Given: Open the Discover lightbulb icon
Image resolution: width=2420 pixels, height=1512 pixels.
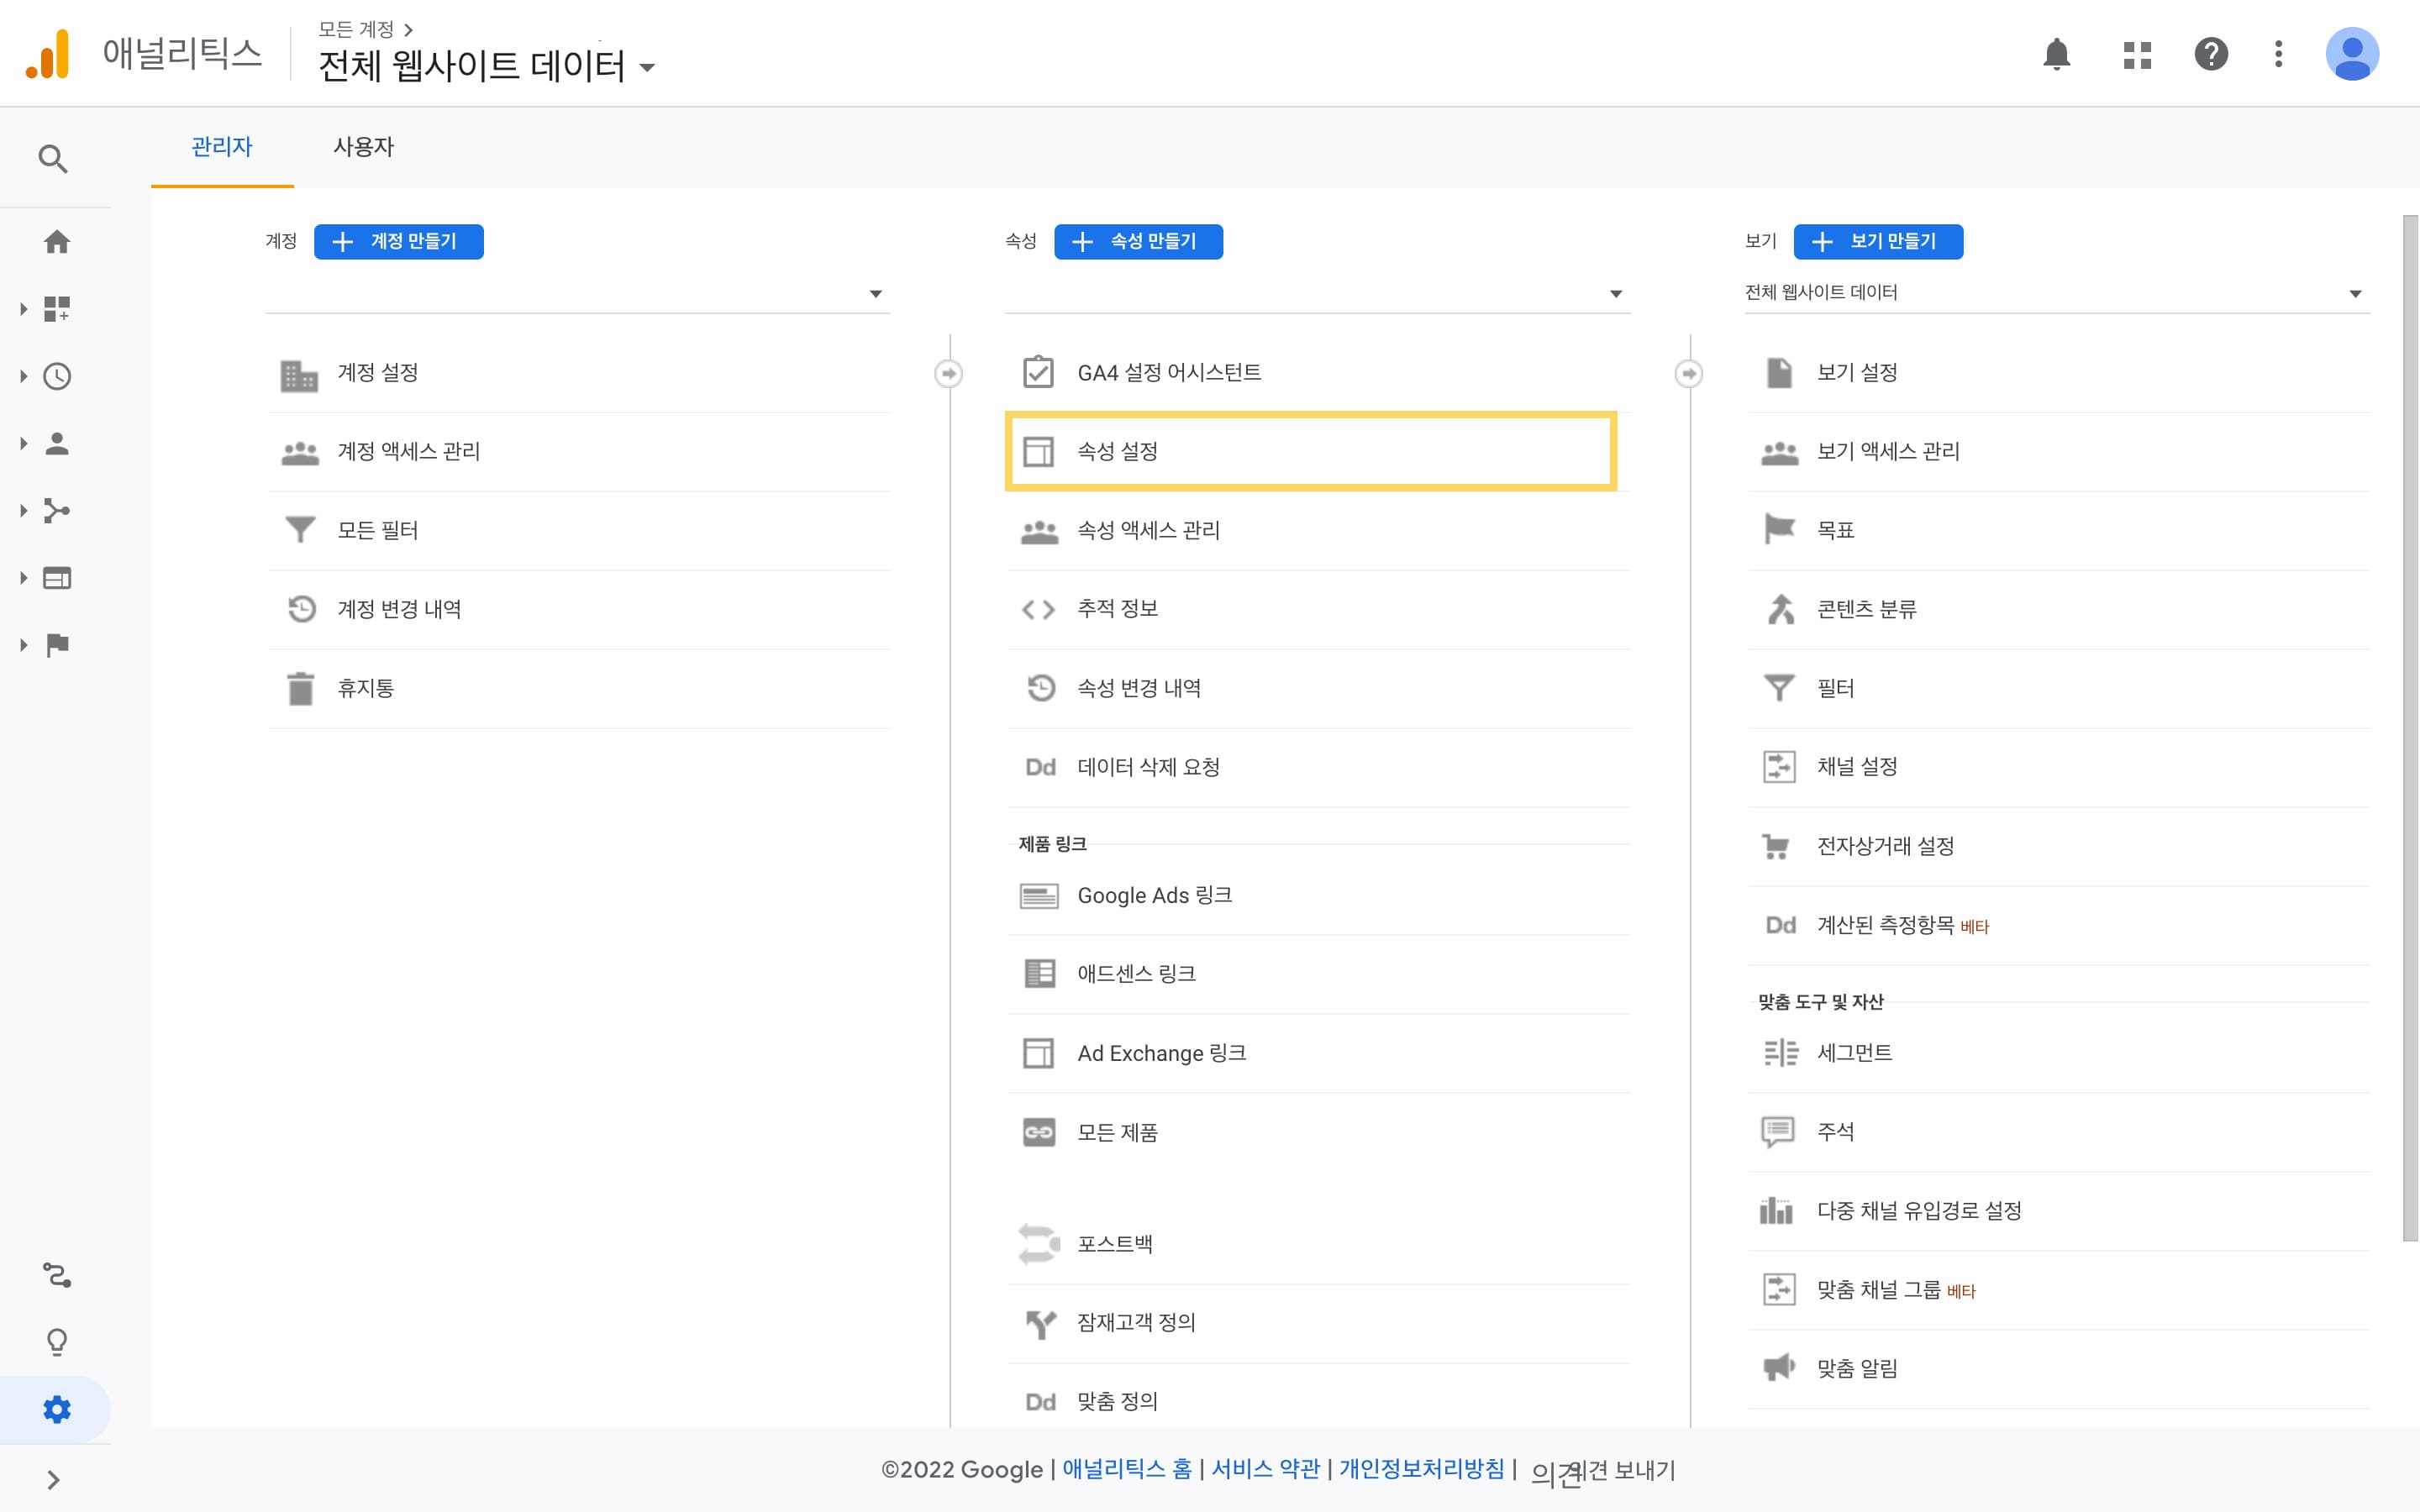Looking at the screenshot, I should pyautogui.click(x=57, y=1342).
